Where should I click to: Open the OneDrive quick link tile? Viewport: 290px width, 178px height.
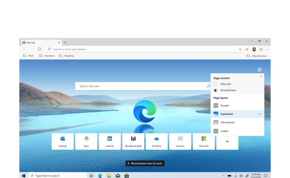[x=157, y=141]
